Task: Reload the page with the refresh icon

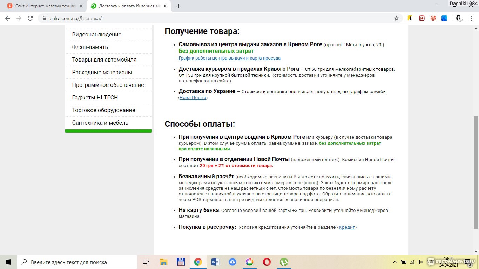Action: 30,18
